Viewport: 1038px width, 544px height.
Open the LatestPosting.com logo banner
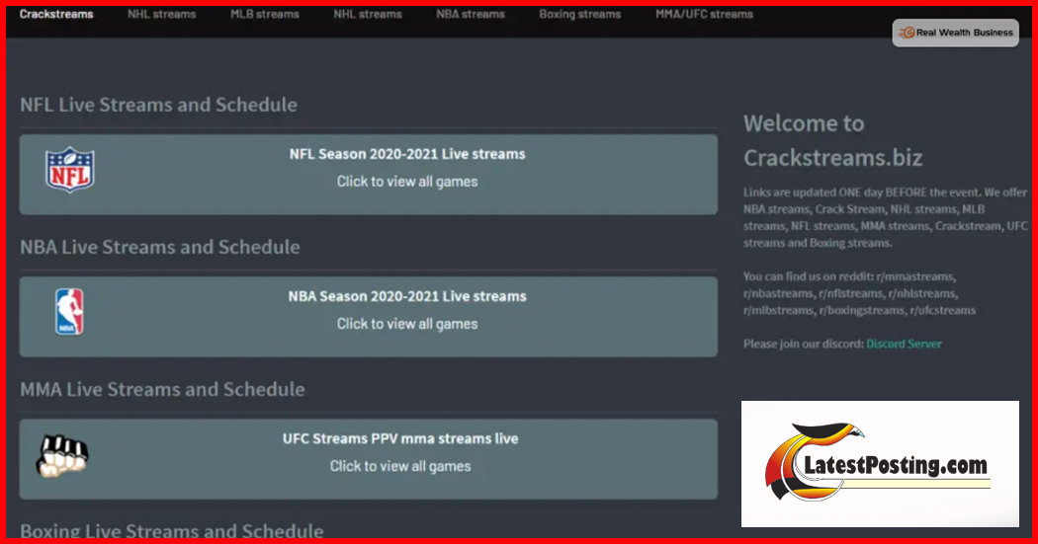click(x=880, y=464)
